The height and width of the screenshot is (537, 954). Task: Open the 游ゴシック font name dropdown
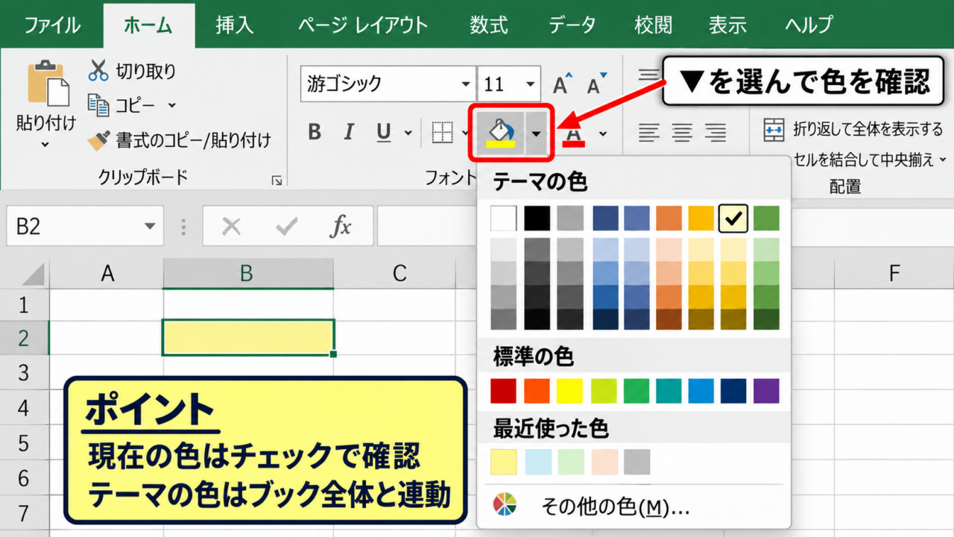[x=466, y=84]
